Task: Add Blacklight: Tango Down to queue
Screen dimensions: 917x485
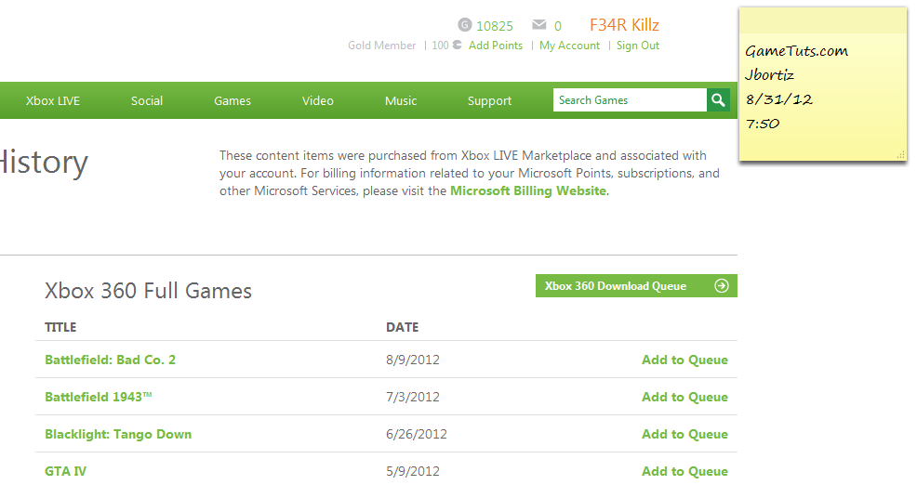Action: coord(684,434)
